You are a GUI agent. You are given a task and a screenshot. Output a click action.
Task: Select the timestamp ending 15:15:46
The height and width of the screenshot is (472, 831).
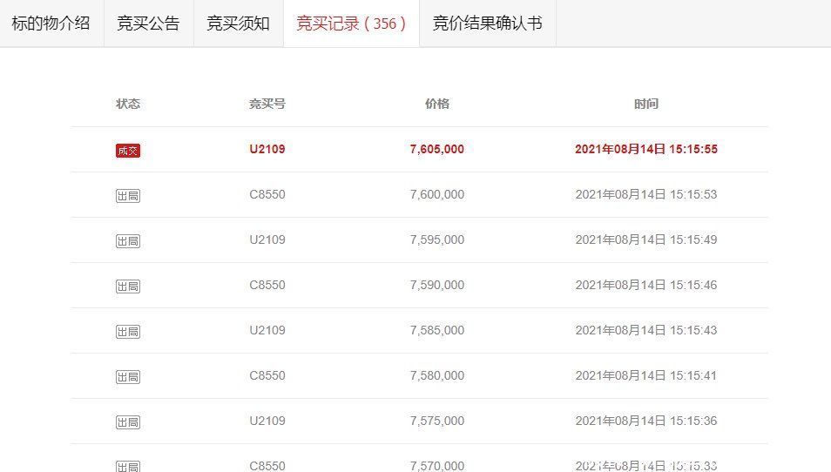coord(646,285)
